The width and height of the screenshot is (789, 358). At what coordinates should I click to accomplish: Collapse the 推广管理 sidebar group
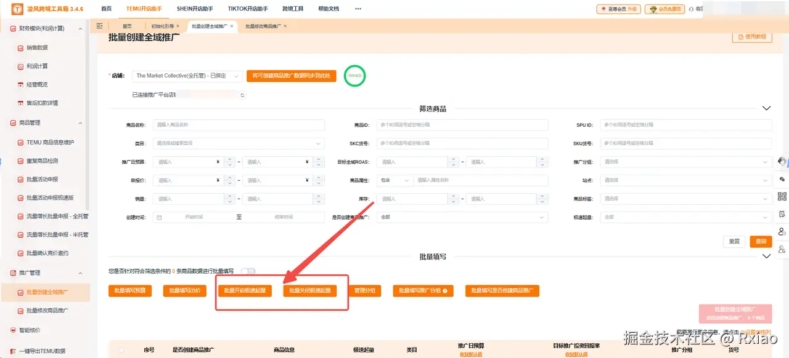80,272
